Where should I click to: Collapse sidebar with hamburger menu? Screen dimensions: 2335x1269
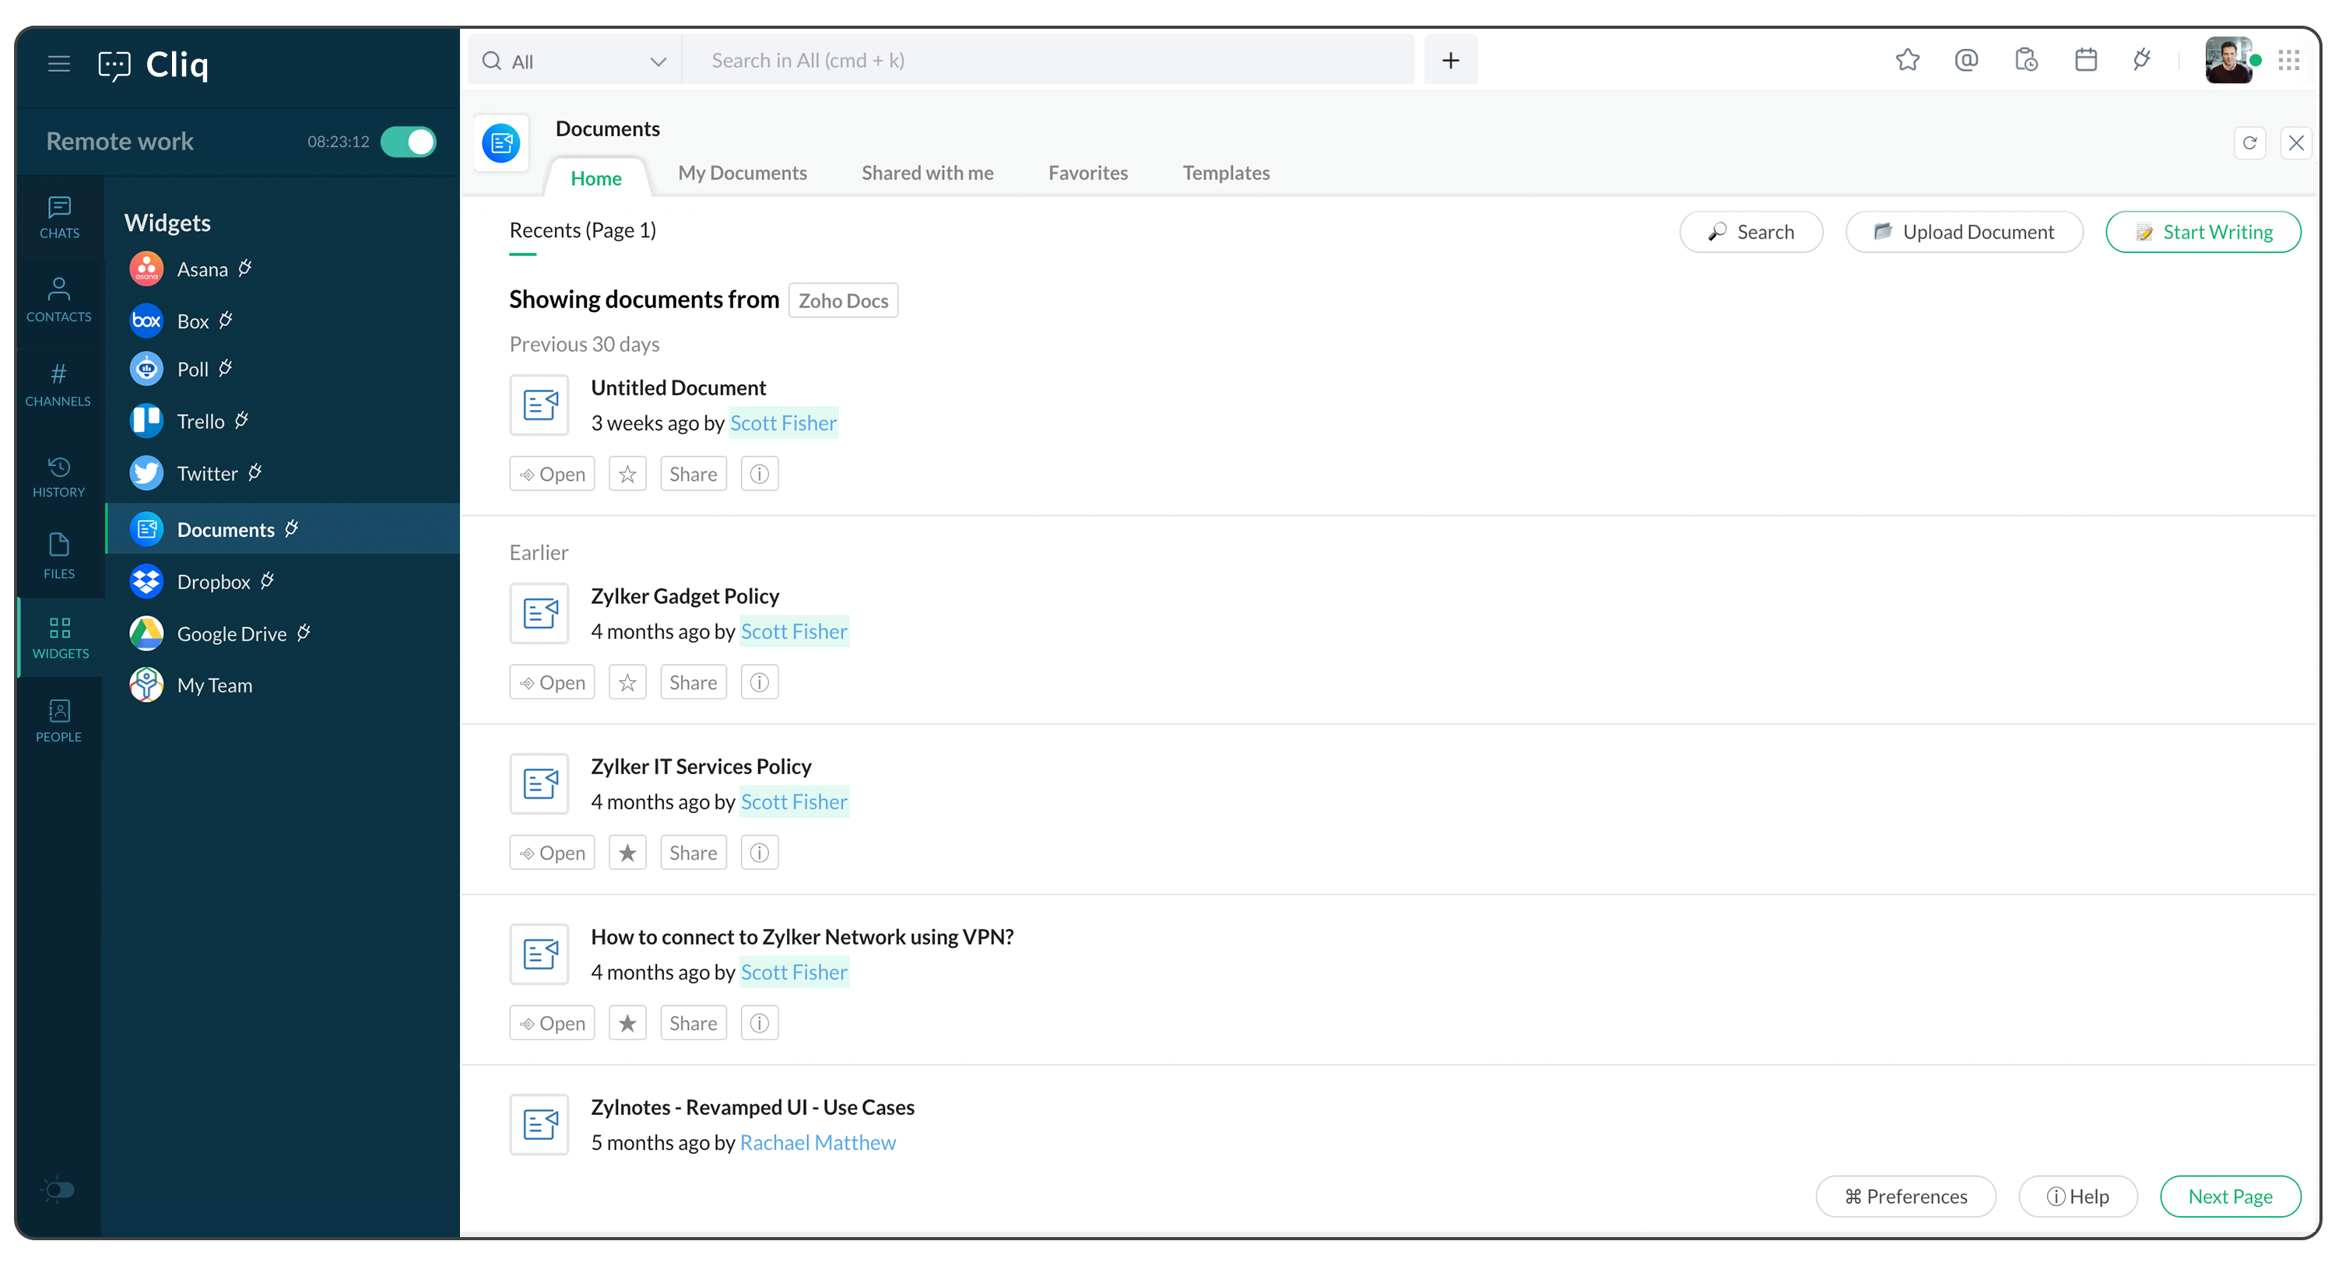pos(59,64)
